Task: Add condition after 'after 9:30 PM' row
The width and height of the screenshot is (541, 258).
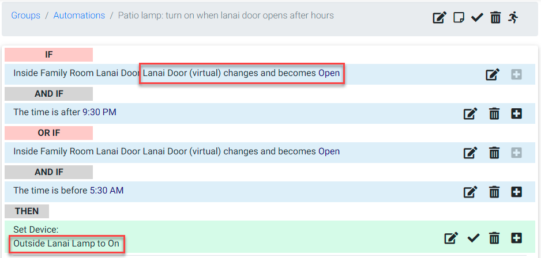Action: (516, 113)
